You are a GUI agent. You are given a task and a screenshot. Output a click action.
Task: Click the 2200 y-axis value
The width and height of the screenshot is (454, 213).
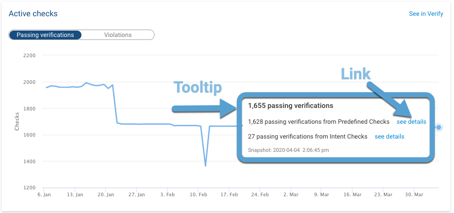[x=29, y=55]
